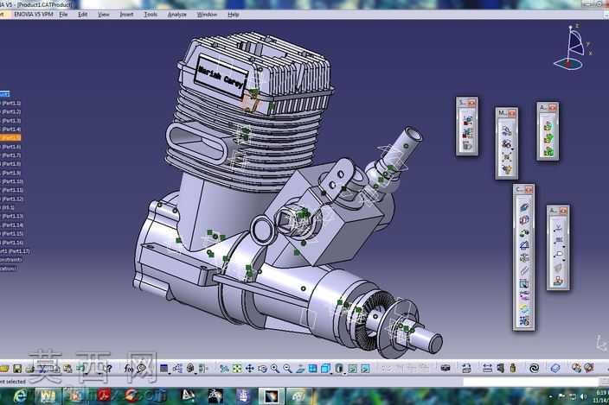Open the Tools menu
Viewport: 609px width, 405px height.
point(151,15)
